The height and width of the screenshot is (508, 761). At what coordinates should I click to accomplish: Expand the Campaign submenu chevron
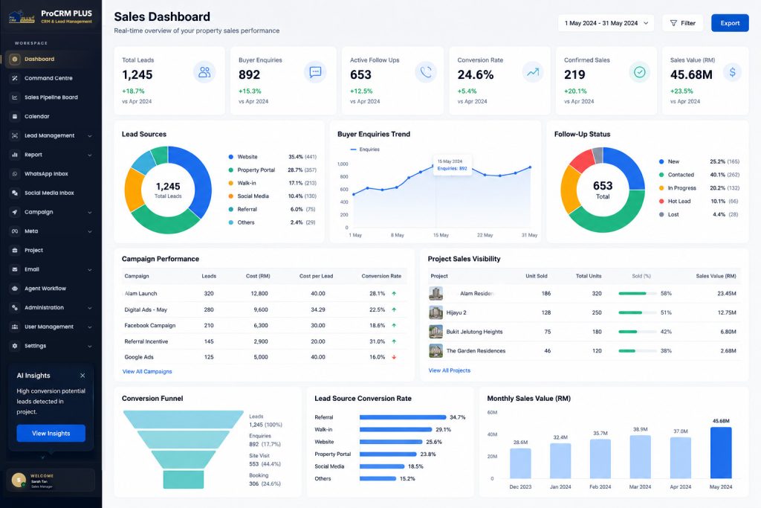point(90,212)
